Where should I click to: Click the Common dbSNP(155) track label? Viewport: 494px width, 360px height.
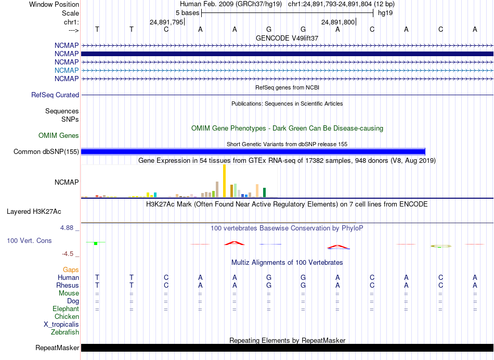[x=46, y=151]
